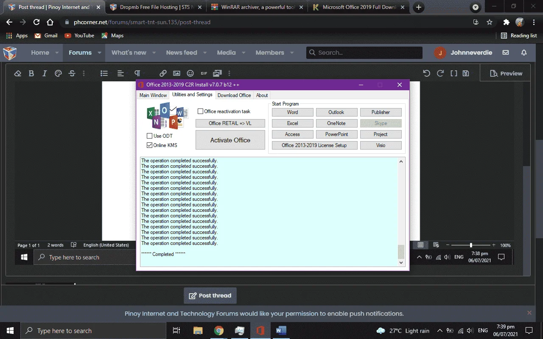Click the plus zoom-in button near 100%
543x339 pixels.
click(x=493, y=245)
